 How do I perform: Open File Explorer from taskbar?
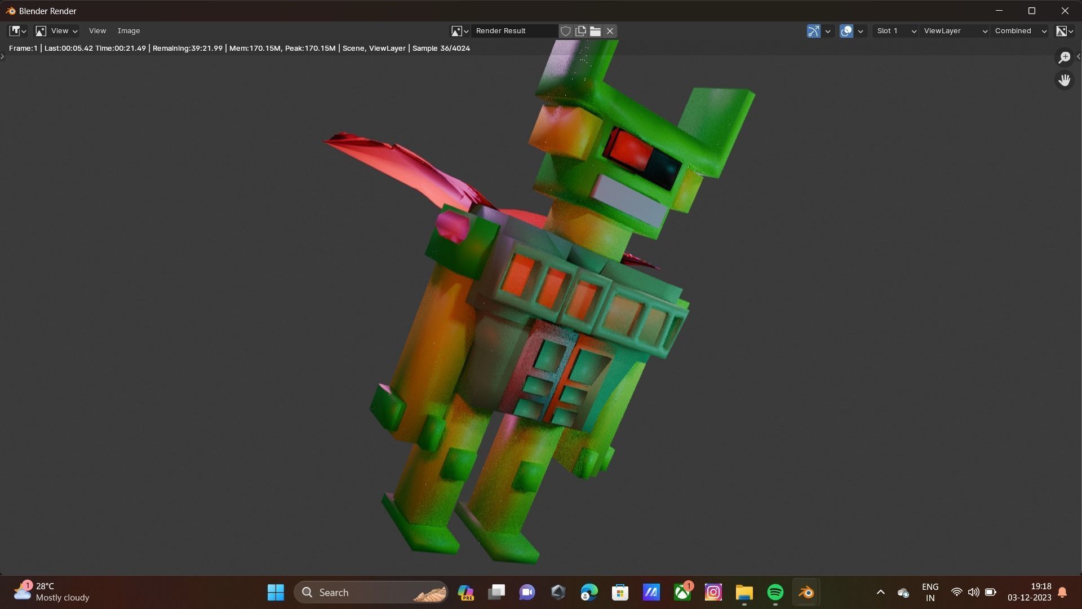[744, 592]
